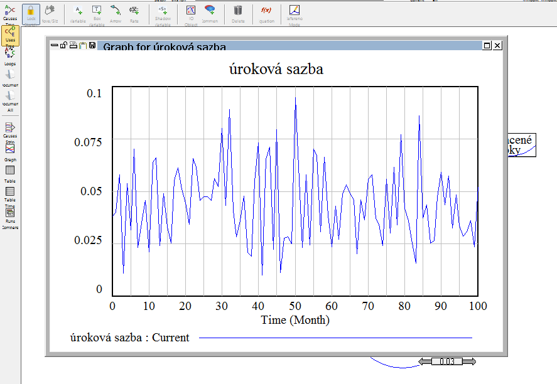
Task: Select the Shadow Variable tool
Action: [163, 13]
